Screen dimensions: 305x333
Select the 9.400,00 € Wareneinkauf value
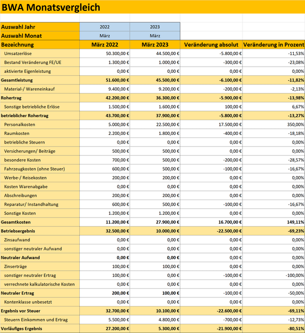pos(105,89)
